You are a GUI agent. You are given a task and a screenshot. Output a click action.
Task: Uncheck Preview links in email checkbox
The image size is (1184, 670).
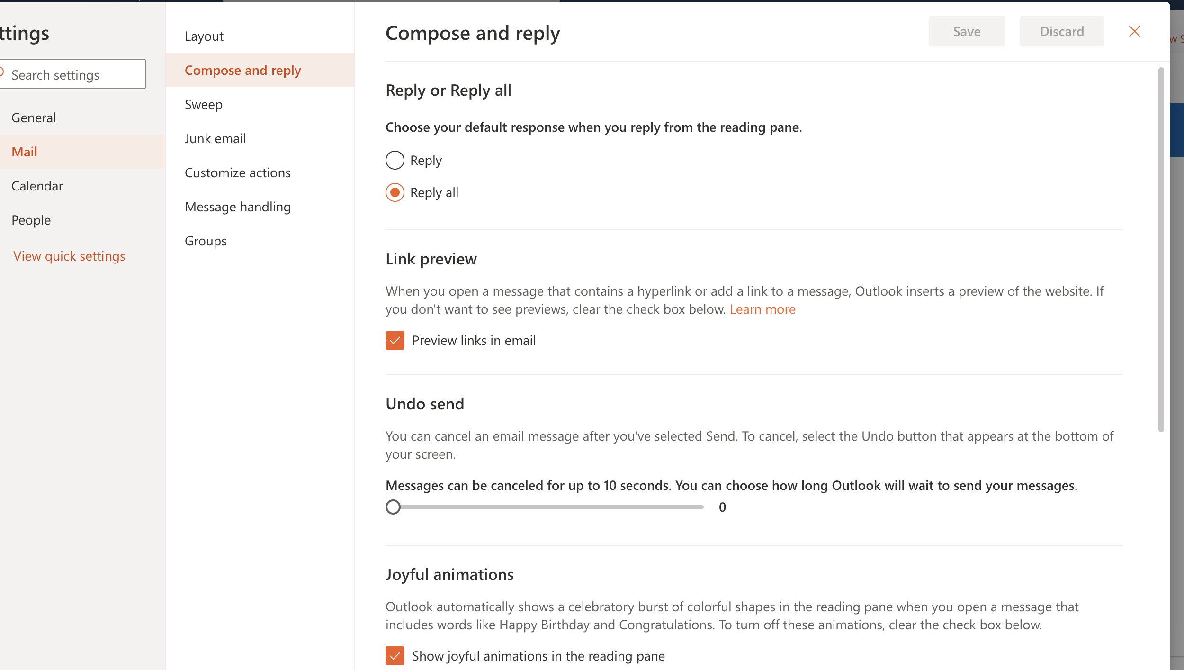click(x=395, y=341)
